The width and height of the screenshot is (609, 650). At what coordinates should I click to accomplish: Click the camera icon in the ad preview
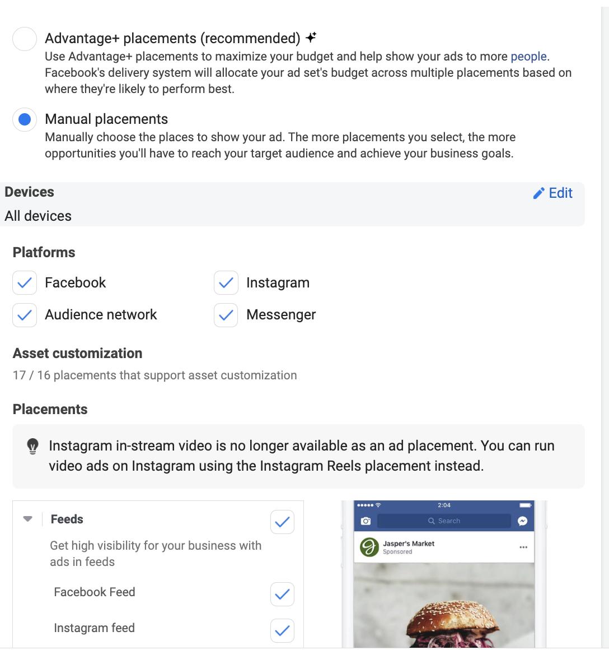pyautogui.click(x=365, y=520)
